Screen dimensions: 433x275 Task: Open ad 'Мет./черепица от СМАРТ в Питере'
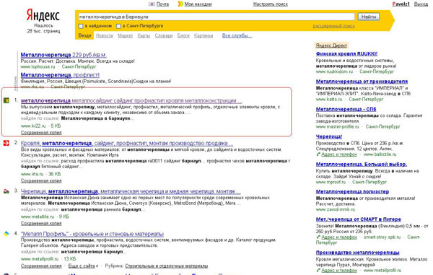[359, 219]
